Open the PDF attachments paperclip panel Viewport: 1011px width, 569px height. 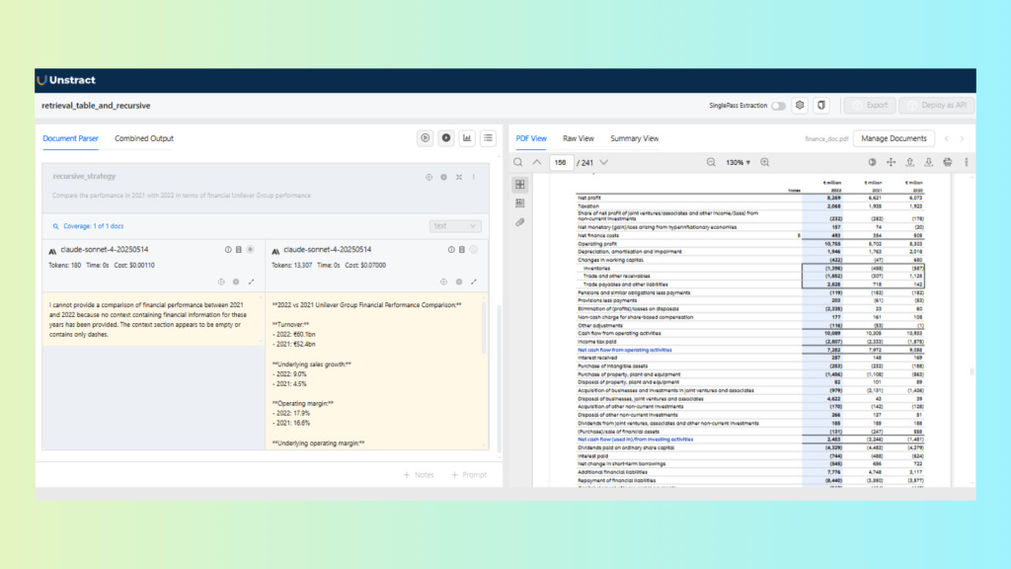click(520, 222)
